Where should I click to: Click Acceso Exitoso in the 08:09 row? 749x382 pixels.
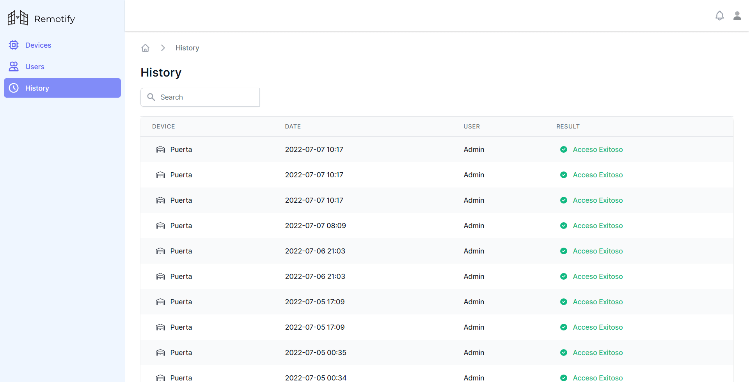598,226
